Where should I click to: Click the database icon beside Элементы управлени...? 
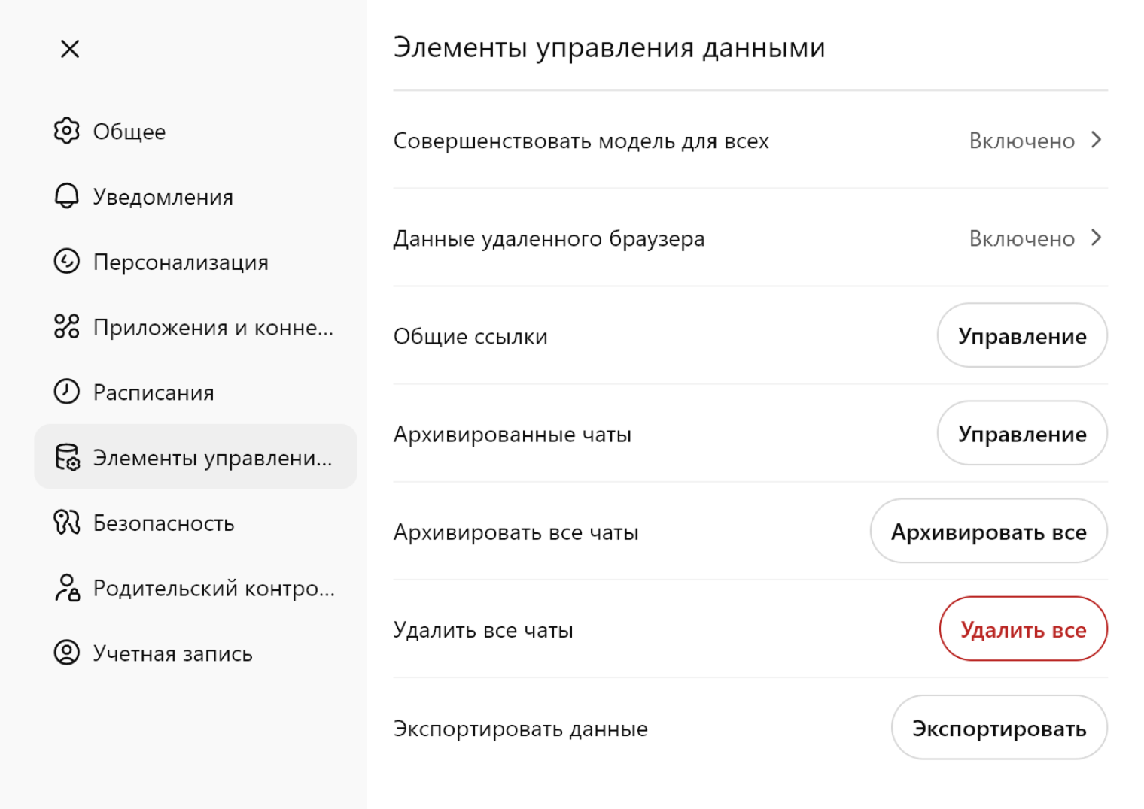coord(66,456)
